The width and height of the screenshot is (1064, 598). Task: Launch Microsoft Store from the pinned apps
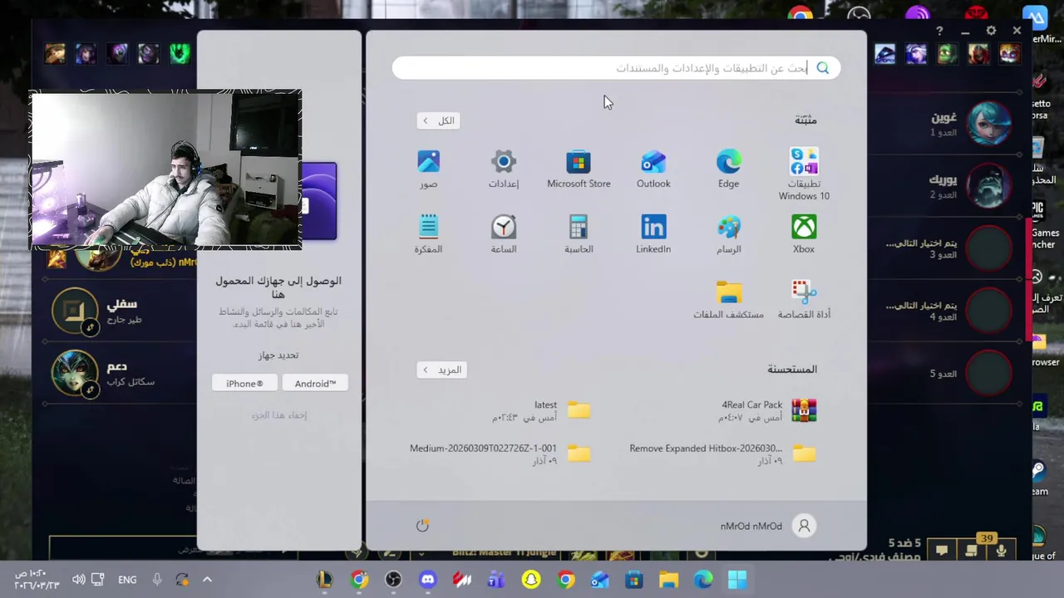click(579, 169)
